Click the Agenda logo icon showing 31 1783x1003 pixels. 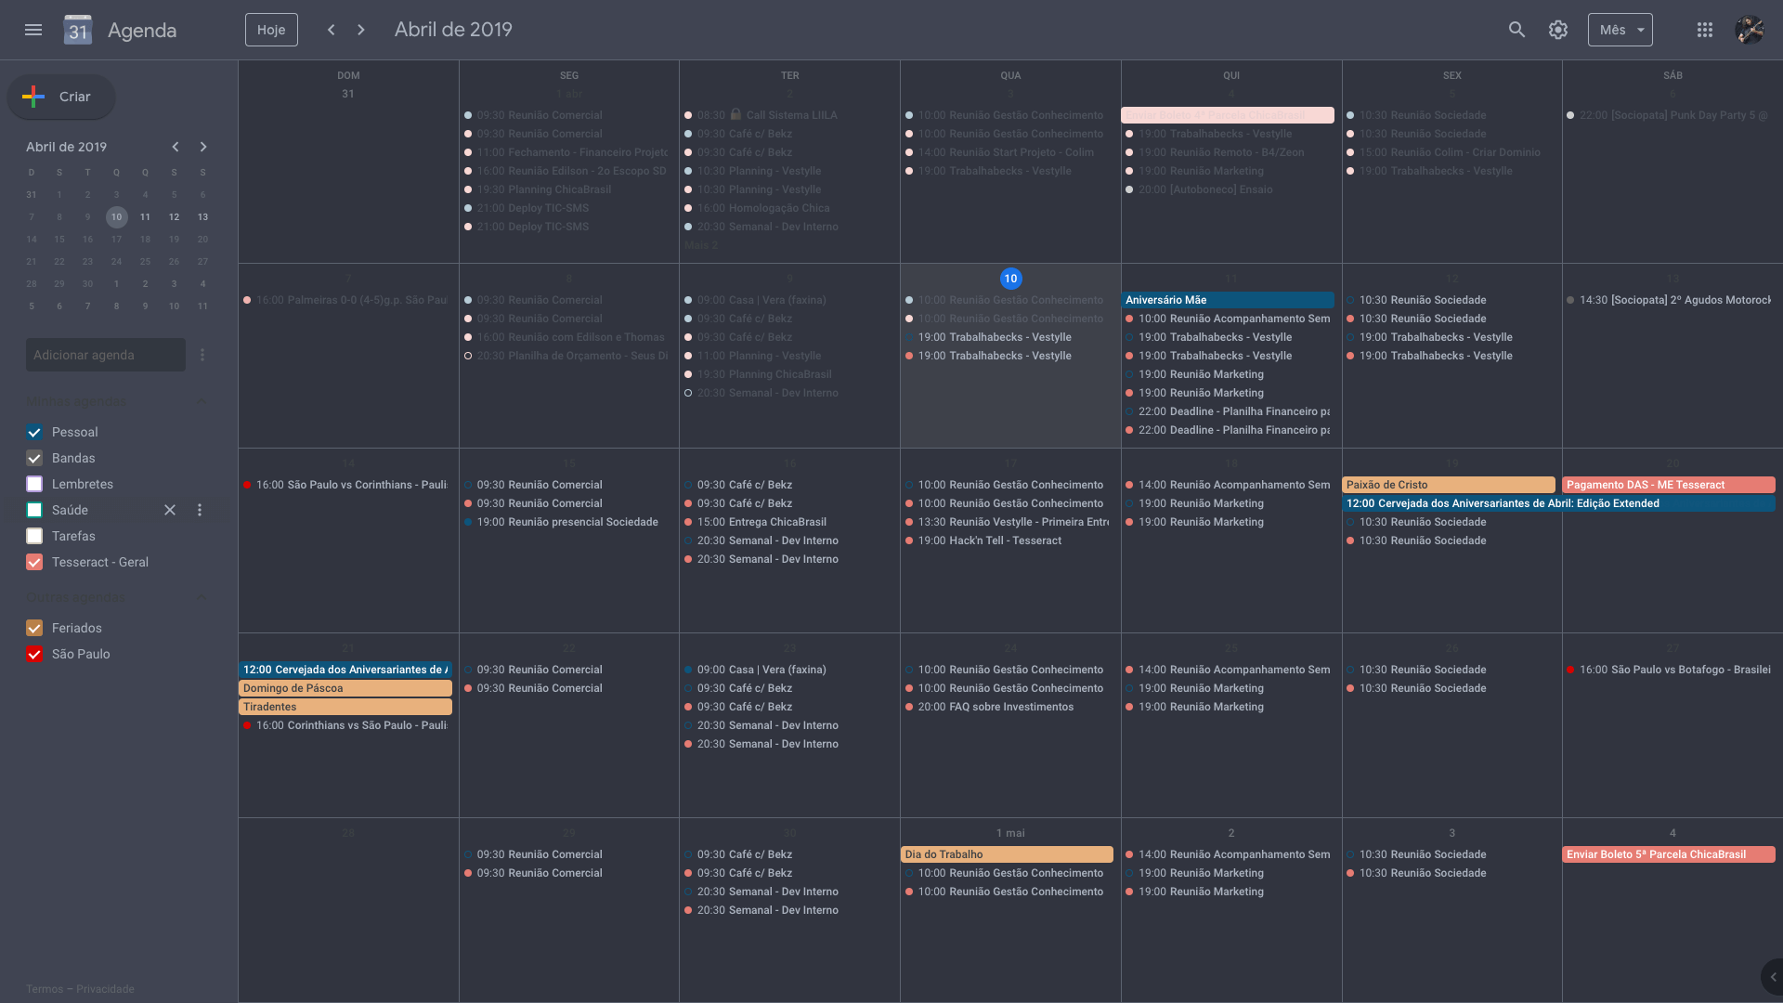pos(78,30)
